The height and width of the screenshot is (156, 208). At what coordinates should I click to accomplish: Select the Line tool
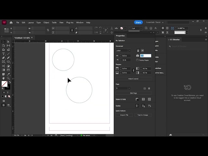click(8, 54)
